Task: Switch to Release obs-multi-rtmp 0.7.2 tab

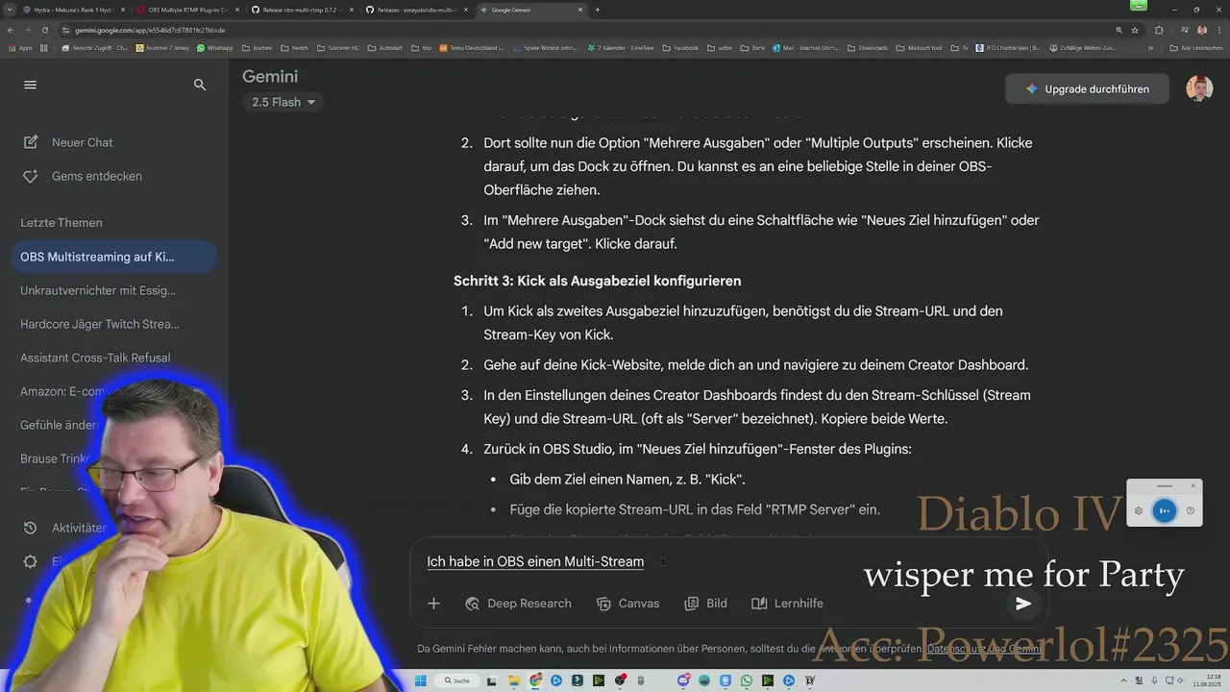Action: (301, 10)
